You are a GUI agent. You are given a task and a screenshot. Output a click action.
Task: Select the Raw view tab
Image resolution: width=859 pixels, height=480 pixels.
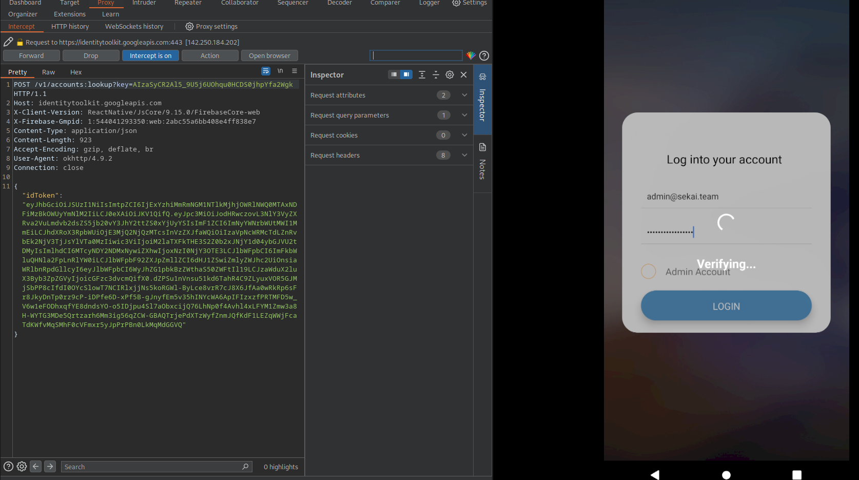click(48, 72)
